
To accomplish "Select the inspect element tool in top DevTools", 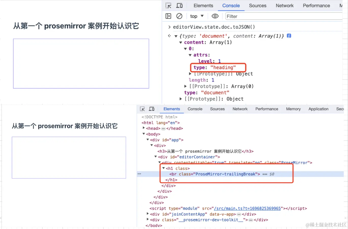I will [168, 5].
